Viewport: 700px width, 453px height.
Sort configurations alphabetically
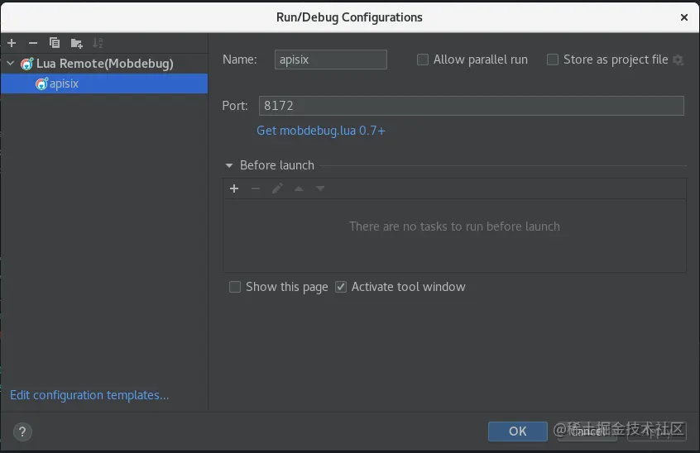tap(98, 43)
